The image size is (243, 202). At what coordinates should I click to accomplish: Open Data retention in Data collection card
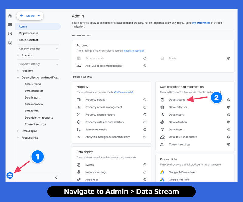(178, 122)
